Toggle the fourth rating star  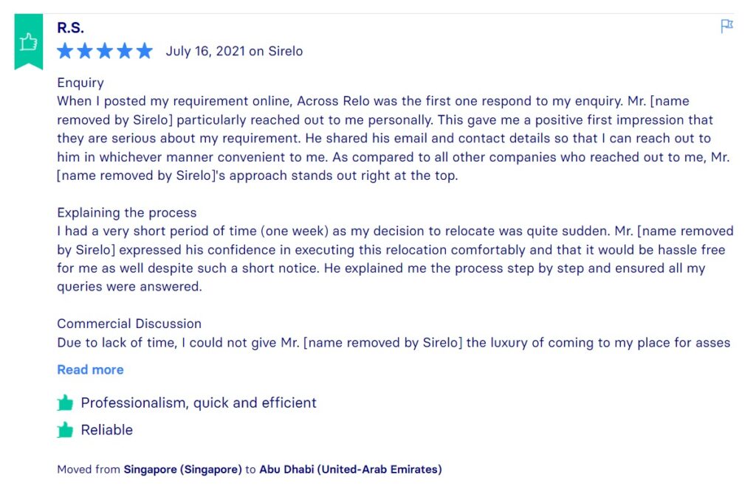124,51
